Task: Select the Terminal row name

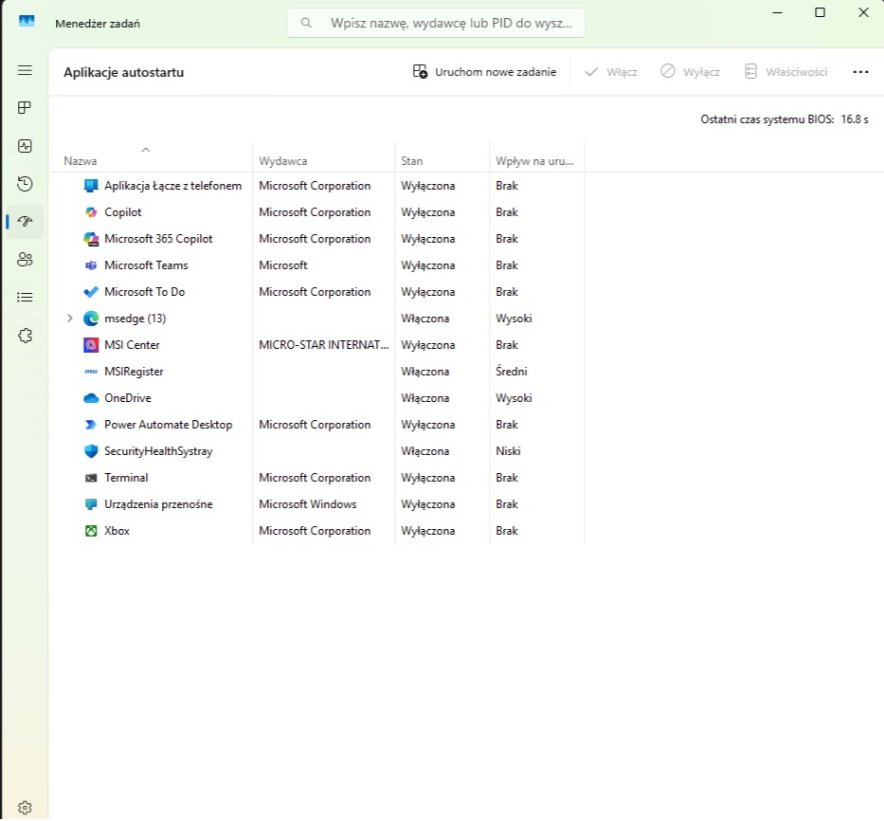Action: click(x=126, y=478)
